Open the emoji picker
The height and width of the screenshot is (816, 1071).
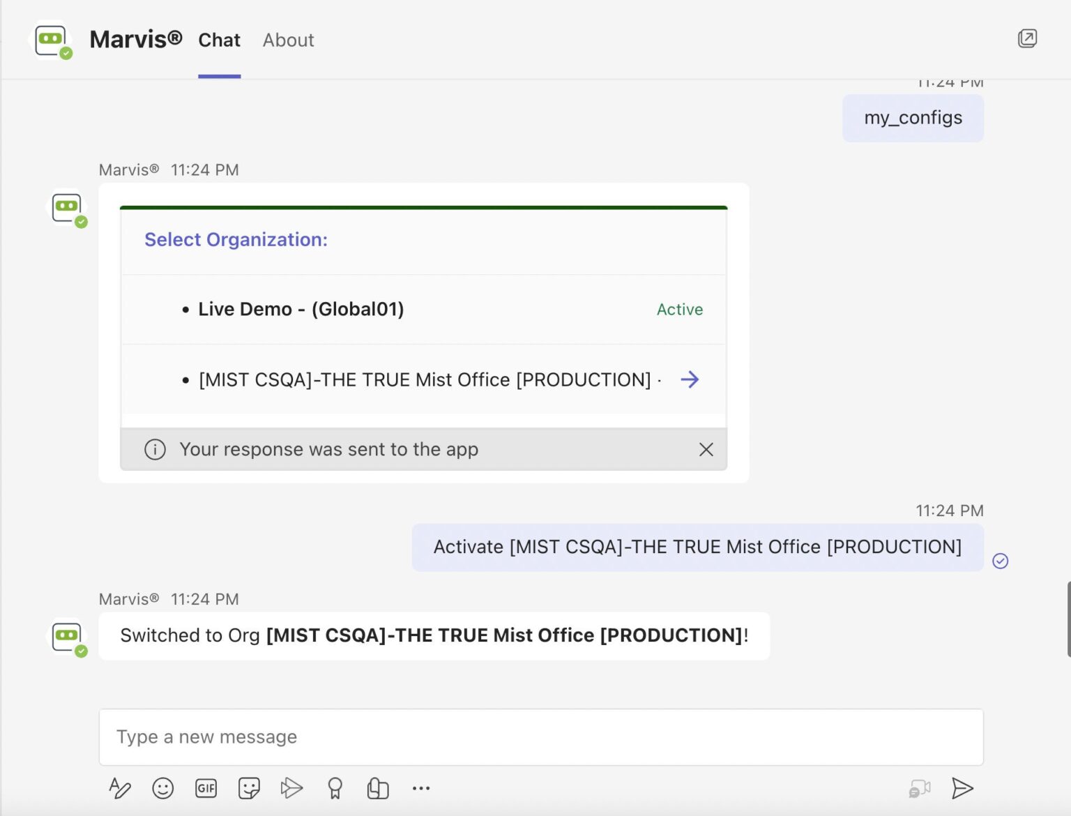point(162,788)
